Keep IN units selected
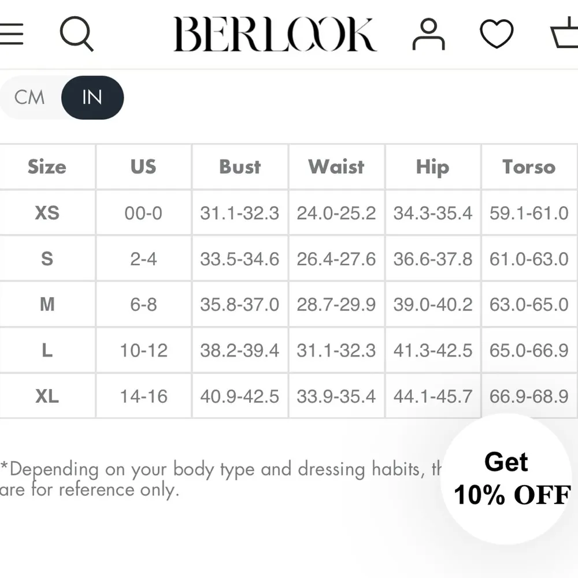 pyautogui.click(x=92, y=98)
